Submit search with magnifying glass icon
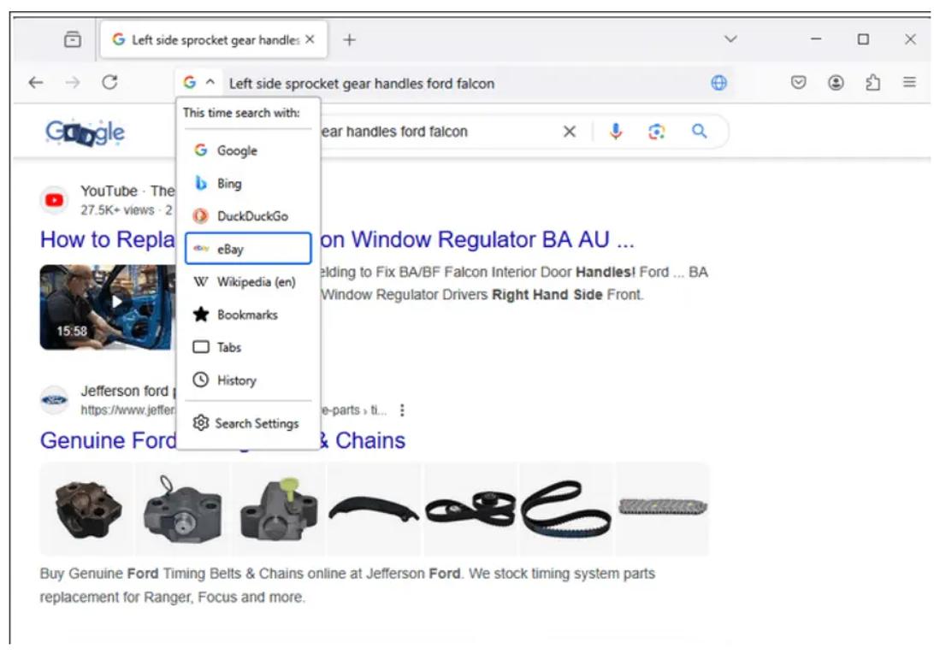Viewport: 934px width, 660px height. point(700,131)
